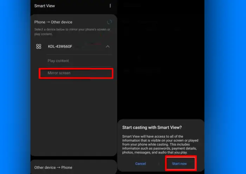
Task: Tap the Phone → Other device heading
Action: click(53, 22)
